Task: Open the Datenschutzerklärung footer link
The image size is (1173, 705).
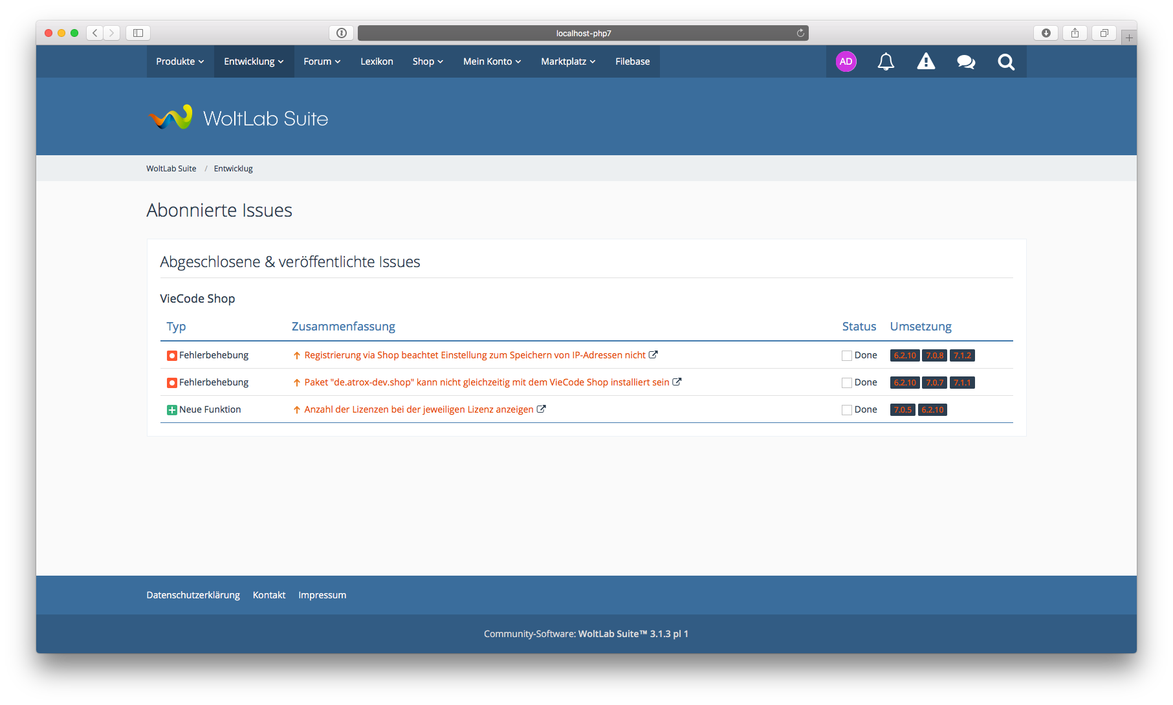Action: (x=193, y=595)
